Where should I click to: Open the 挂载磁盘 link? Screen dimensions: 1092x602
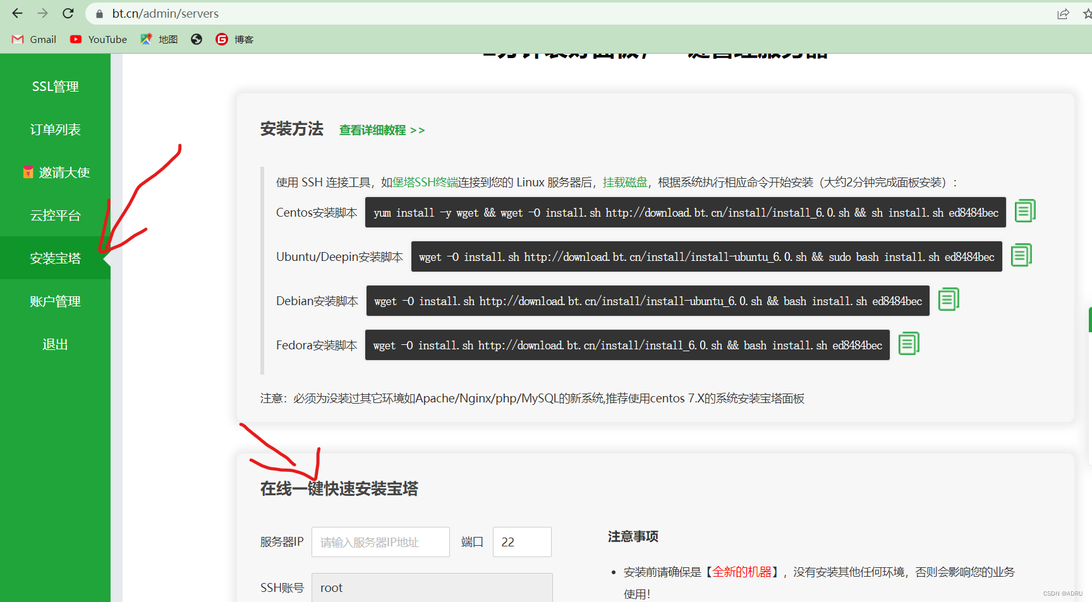[625, 183]
